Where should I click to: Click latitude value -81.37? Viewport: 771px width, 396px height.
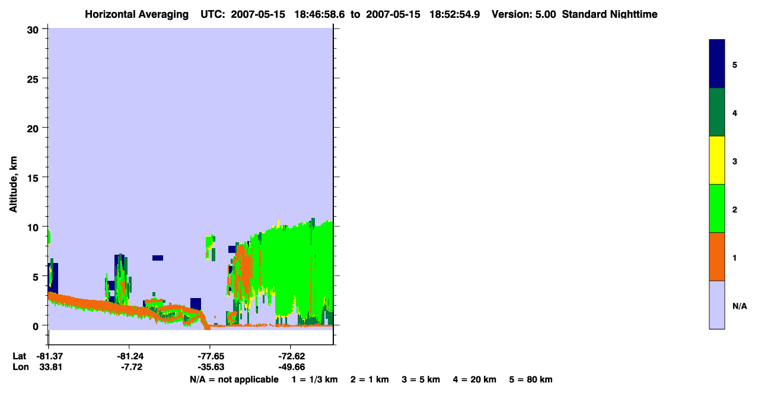49,356
